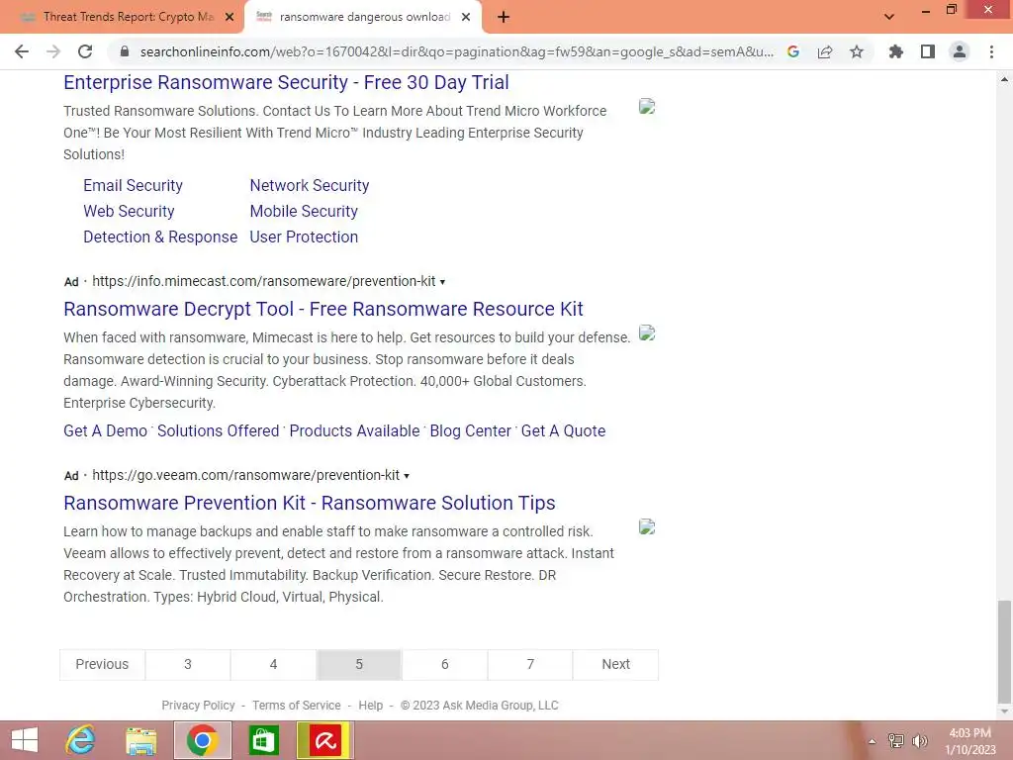Open the Mobile Security sitelink

304,212
